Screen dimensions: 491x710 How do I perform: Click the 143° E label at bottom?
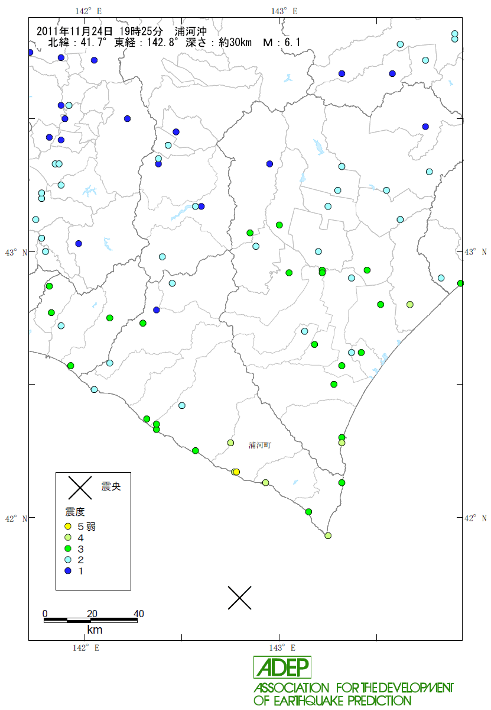click(283, 648)
